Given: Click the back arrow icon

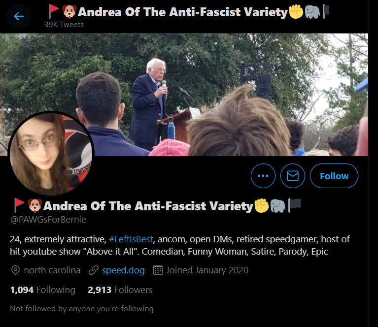Looking at the screenshot, I should click(19, 16).
